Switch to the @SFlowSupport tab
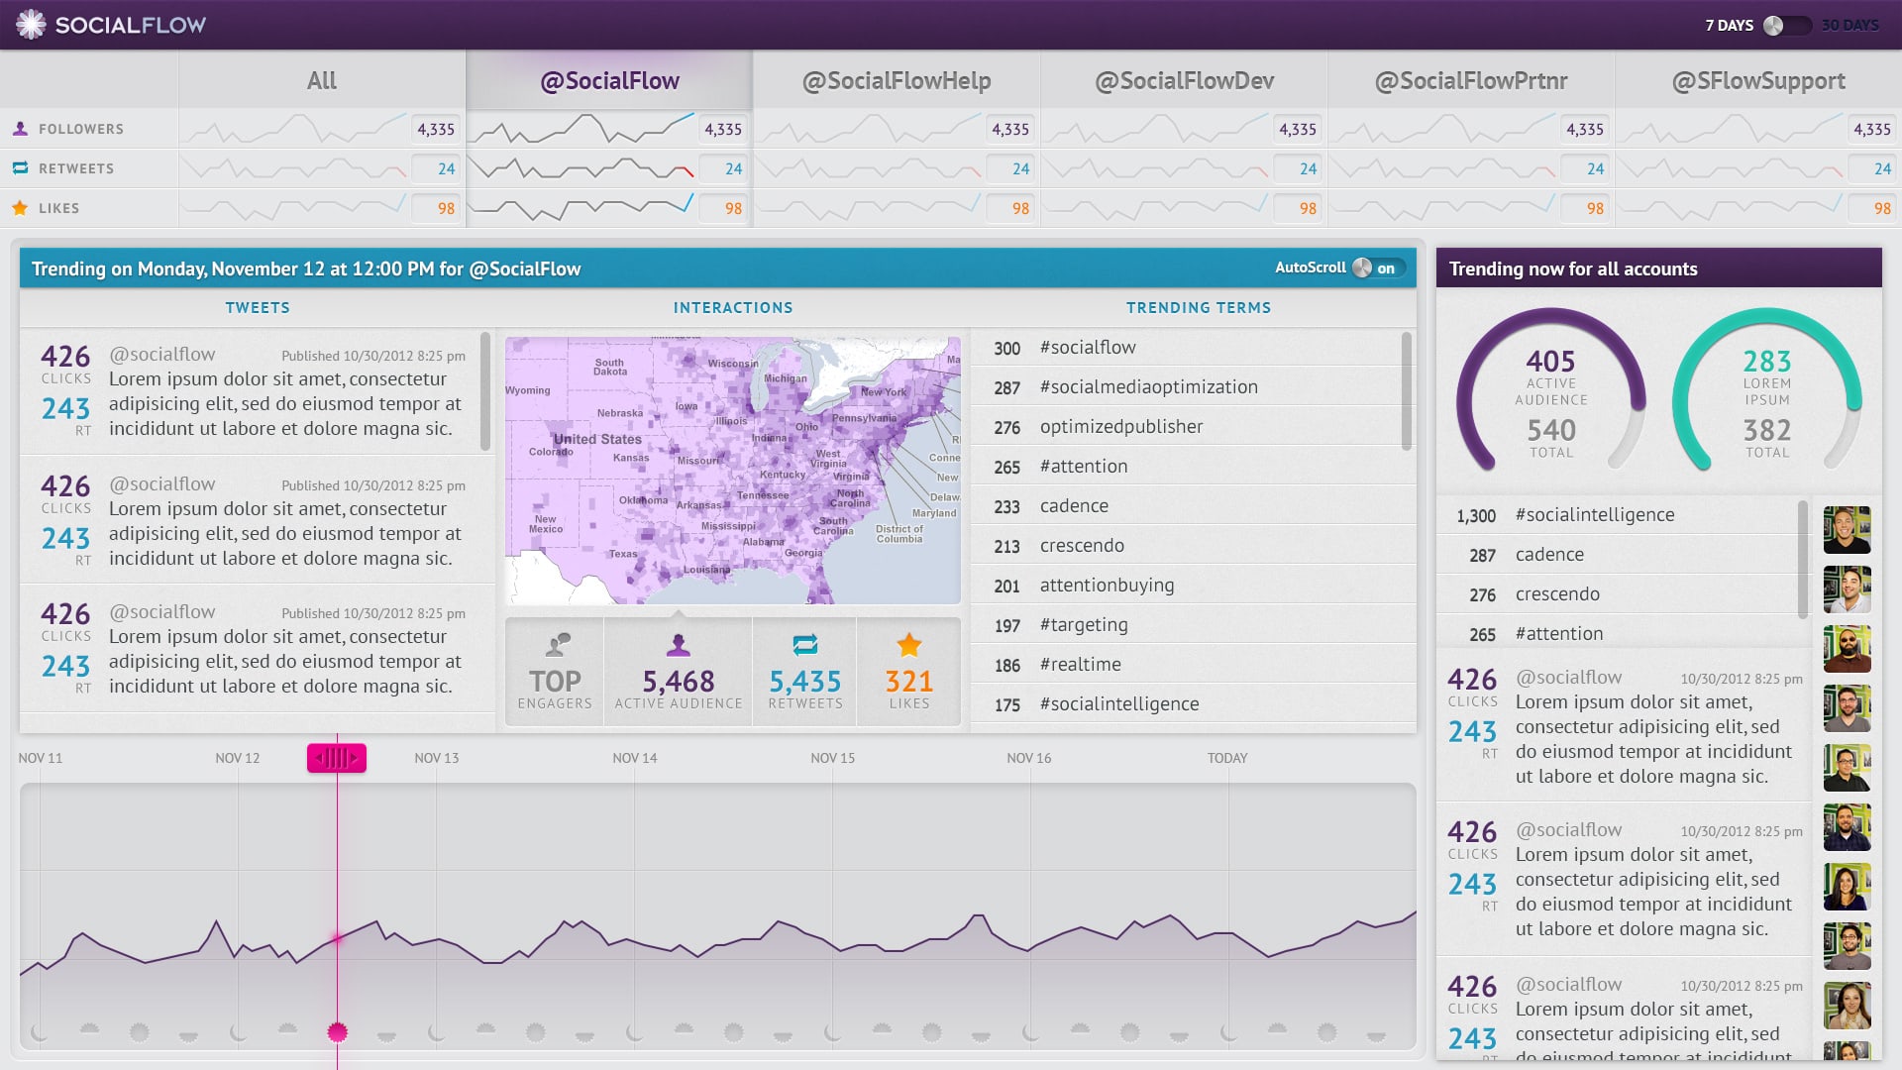Screen dimensions: 1902x1070 (1758, 80)
